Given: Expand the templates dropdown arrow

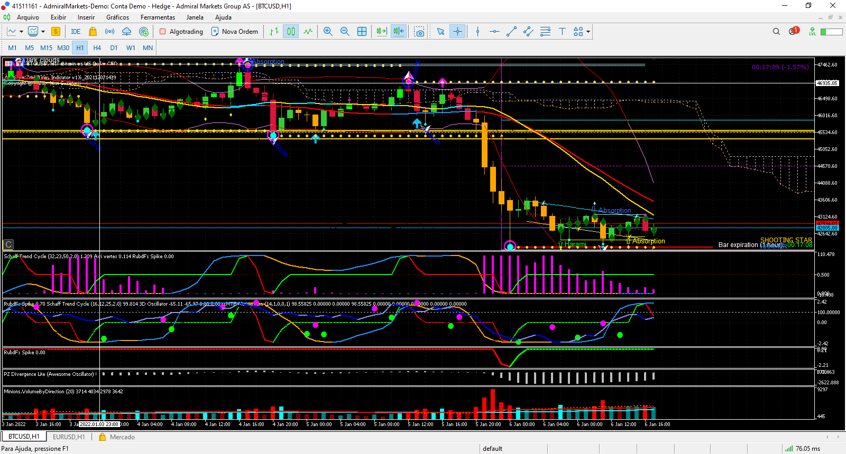Looking at the screenshot, I should click(43, 32).
